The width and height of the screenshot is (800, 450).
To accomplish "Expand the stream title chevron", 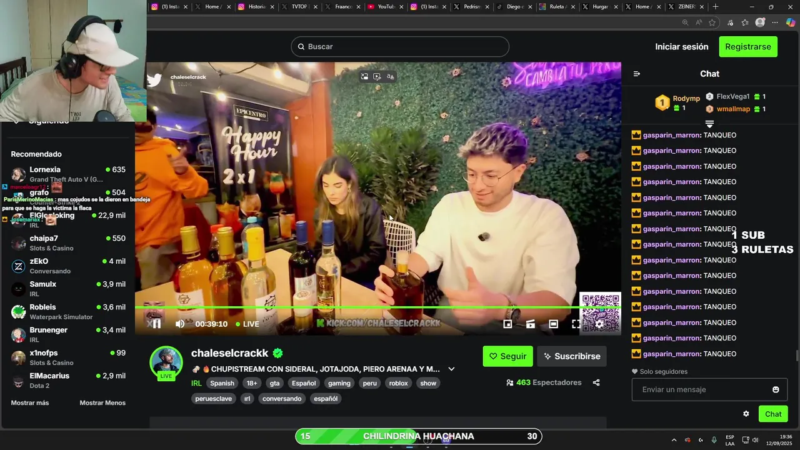I will point(451,369).
